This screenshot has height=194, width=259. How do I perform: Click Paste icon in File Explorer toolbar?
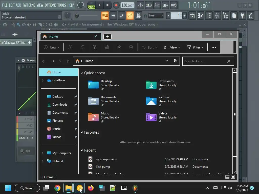click(95, 47)
